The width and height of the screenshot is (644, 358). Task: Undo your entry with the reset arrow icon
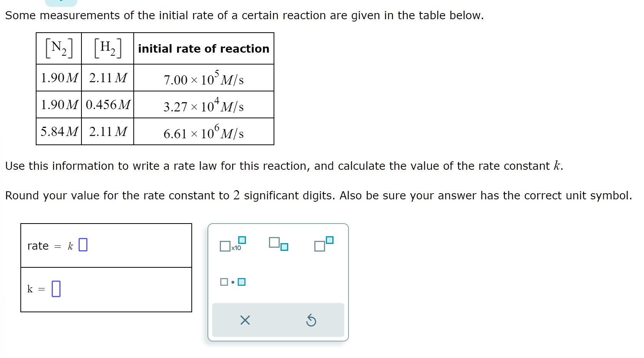pyautogui.click(x=311, y=320)
